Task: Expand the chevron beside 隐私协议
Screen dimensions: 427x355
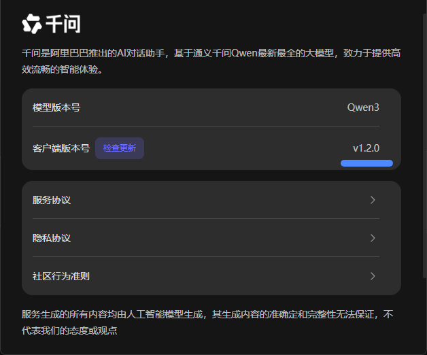Action: (x=373, y=238)
